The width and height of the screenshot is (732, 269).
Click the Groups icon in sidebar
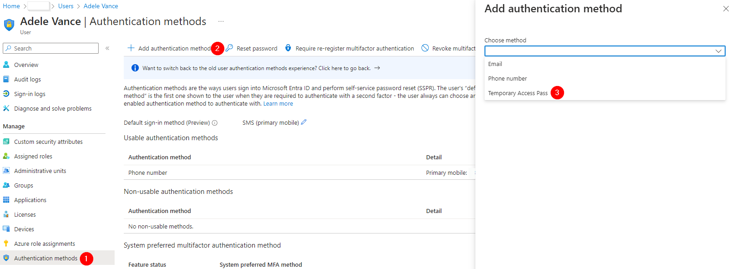(6, 185)
